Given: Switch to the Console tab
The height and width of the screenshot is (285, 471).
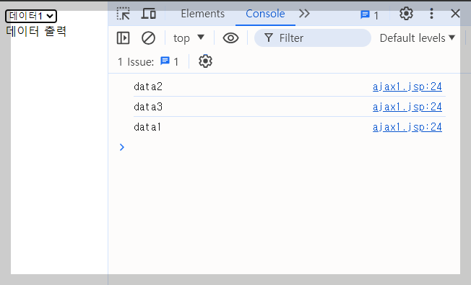Looking at the screenshot, I should (x=265, y=14).
